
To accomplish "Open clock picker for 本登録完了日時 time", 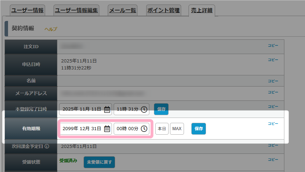I will click(144, 109).
